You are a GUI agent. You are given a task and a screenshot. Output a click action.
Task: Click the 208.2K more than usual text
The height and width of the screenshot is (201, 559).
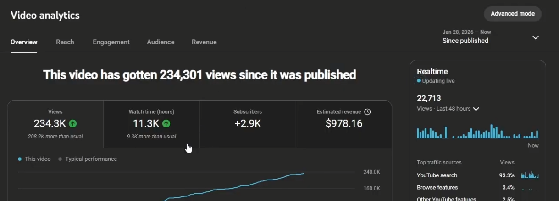(55, 137)
